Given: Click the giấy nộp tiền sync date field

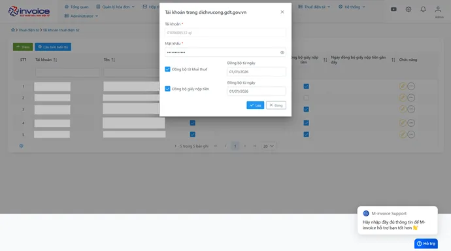Looking at the screenshot, I should pyautogui.click(x=256, y=91).
